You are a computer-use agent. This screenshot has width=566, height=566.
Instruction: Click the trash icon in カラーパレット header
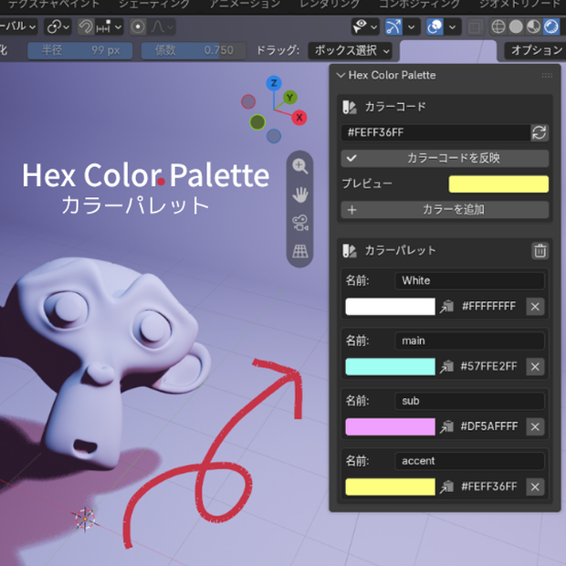pyautogui.click(x=540, y=250)
